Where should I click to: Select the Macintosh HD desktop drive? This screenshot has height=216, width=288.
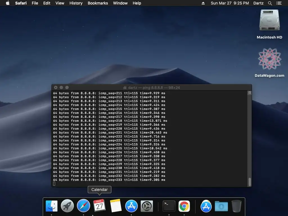pyautogui.click(x=269, y=20)
